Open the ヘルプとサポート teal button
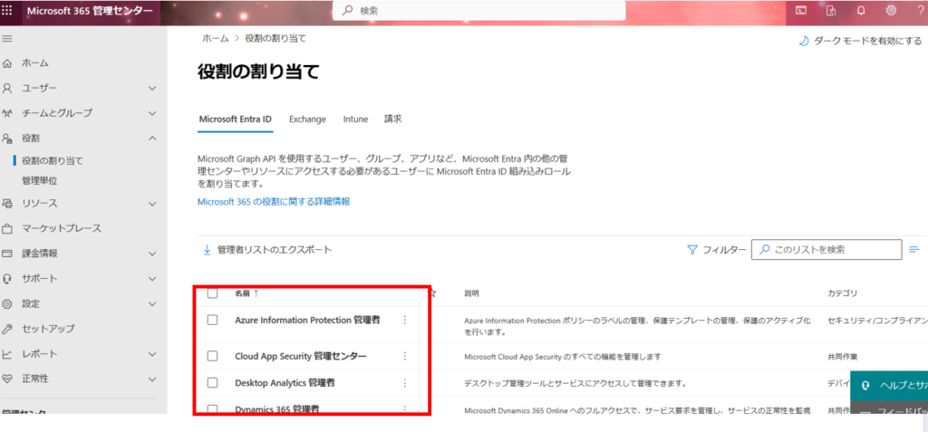Viewport: 928px width, 432px height. [x=889, y=385]
